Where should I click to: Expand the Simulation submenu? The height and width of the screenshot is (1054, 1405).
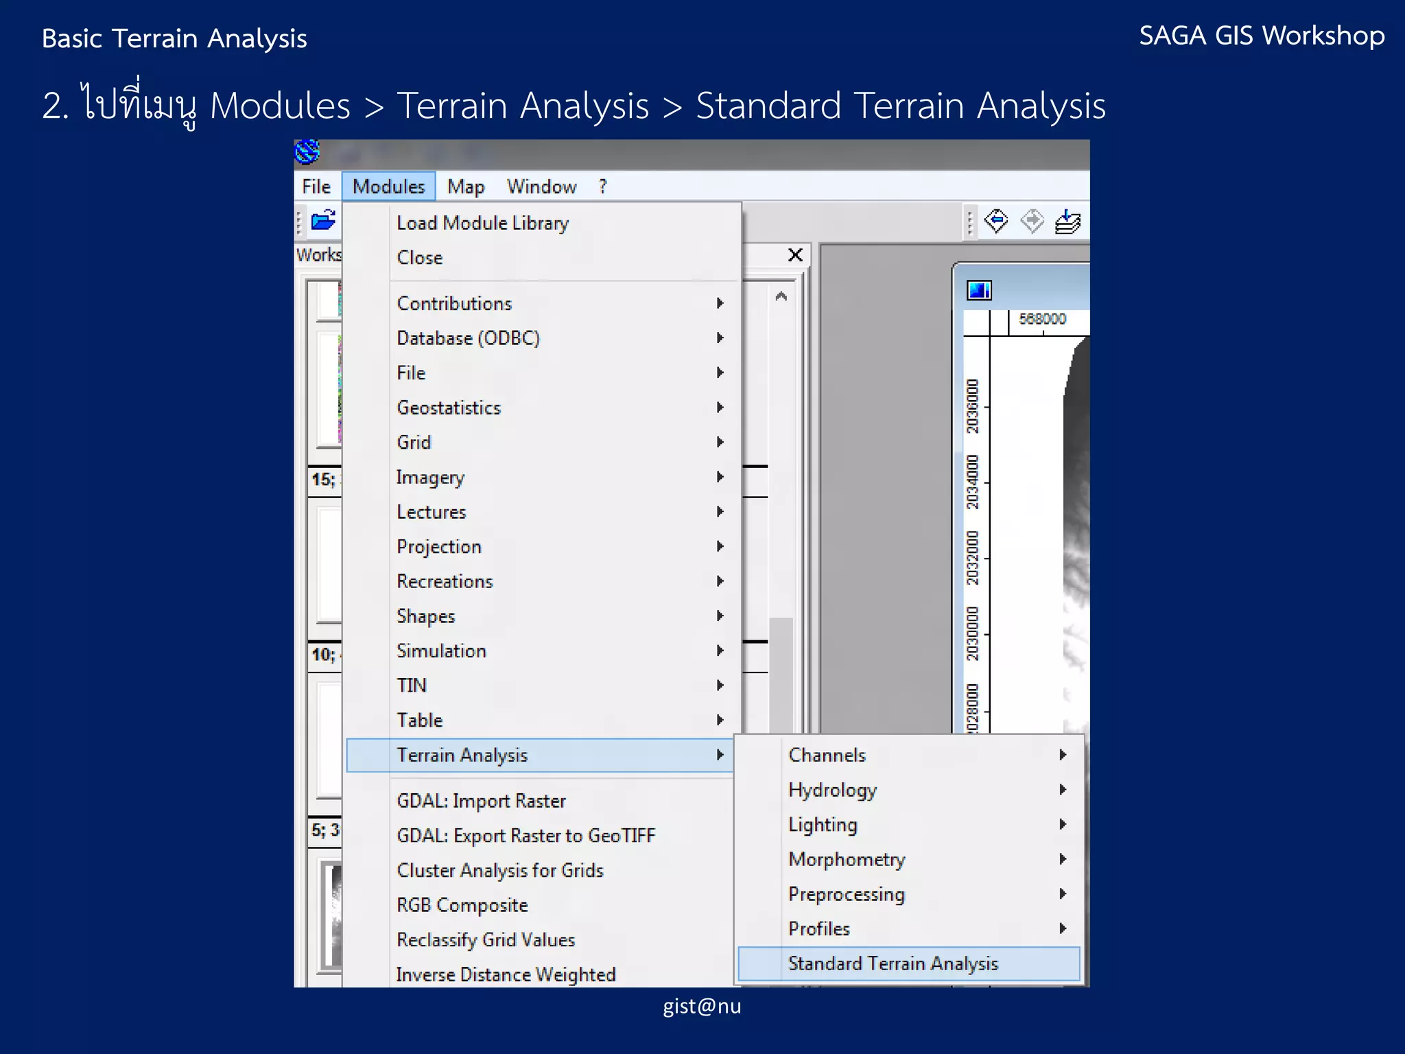point(542,651)
